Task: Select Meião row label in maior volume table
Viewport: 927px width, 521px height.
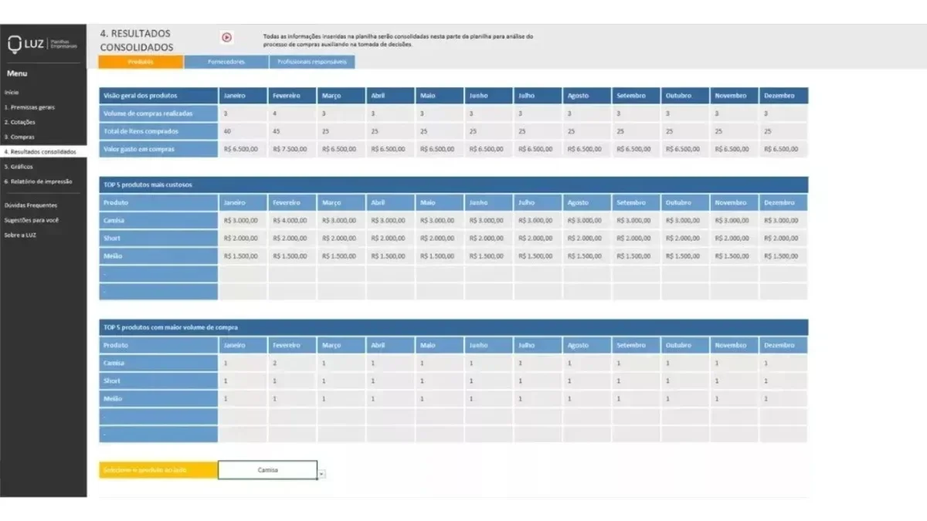Action: [x=158, y=398]
